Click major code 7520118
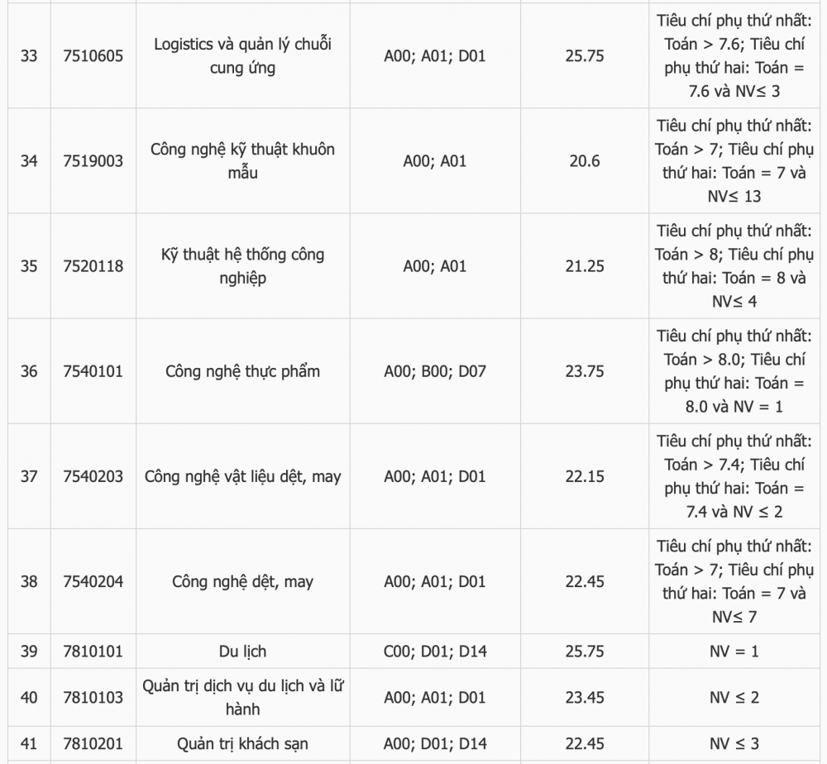 point(93,265)
